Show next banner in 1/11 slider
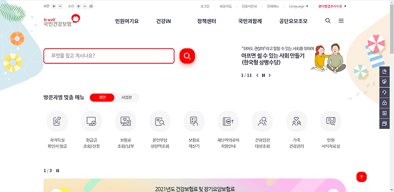 coord(269,75)
